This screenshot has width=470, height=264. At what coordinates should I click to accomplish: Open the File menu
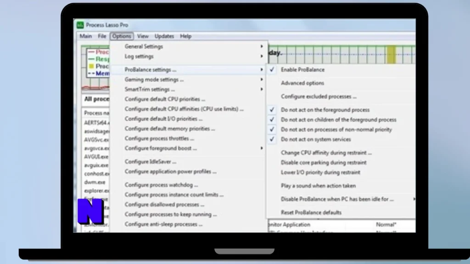(102, 36)
